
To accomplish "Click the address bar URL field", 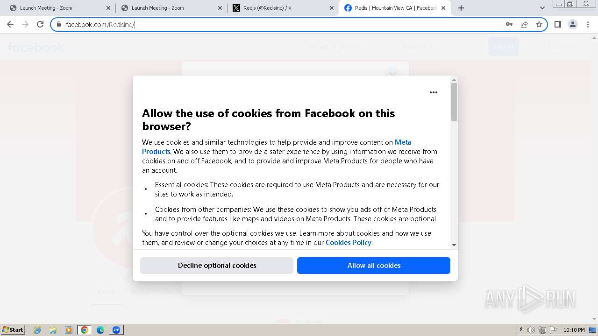I will [280, 24].
